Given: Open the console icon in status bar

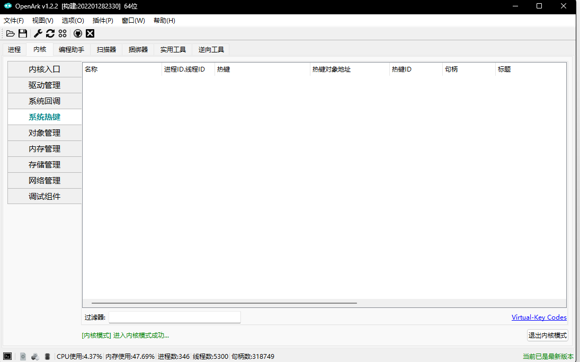Looking at the screenshot, I should (7, 357).
